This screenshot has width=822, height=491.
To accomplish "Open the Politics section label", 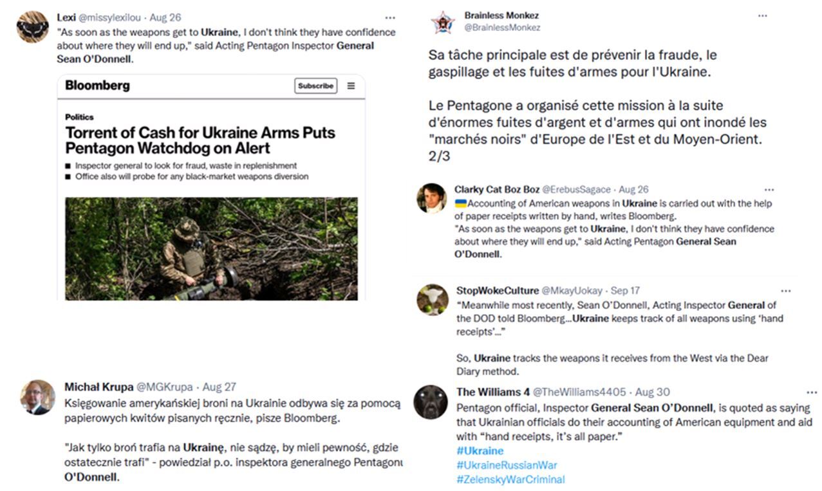I will pos(79,117).
